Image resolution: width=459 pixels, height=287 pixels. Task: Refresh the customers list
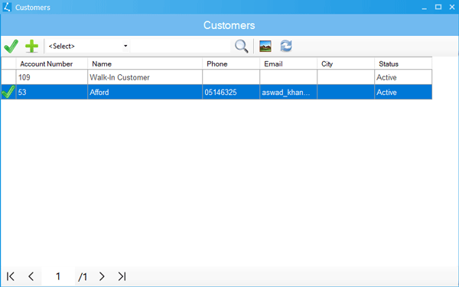pos(286,46)
